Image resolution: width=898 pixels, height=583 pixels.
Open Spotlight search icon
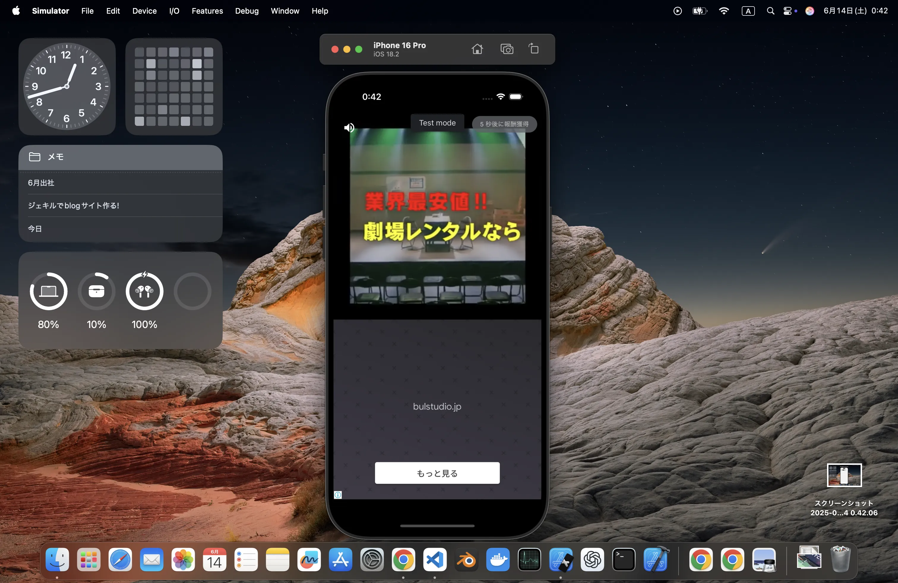[x=771, y=11]
